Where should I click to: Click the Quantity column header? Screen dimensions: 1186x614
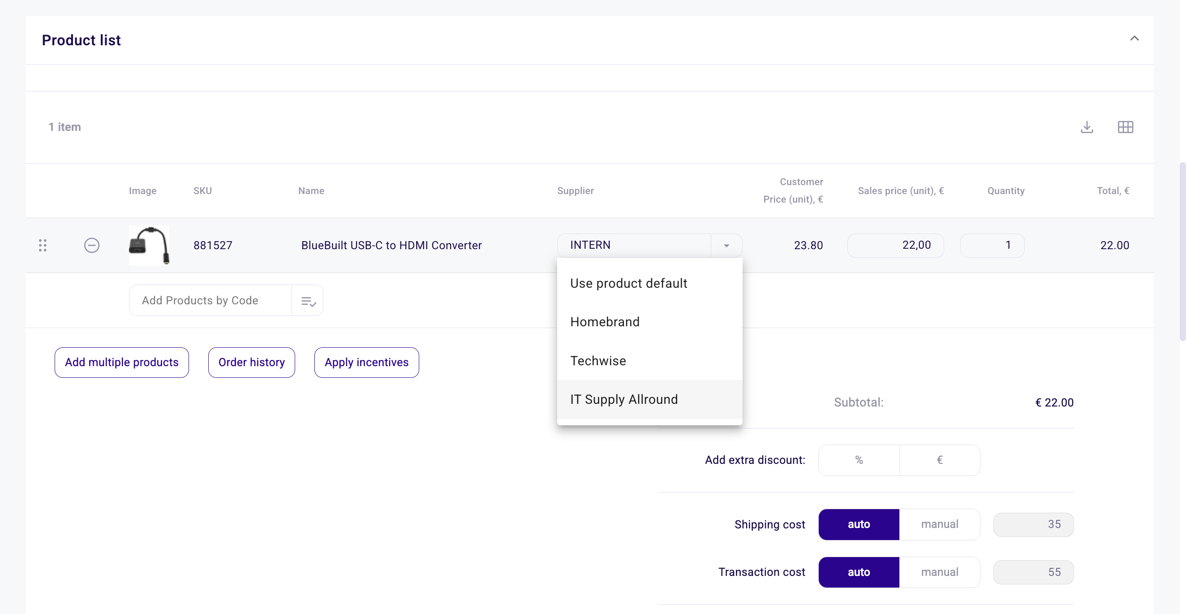(1006, 190)
